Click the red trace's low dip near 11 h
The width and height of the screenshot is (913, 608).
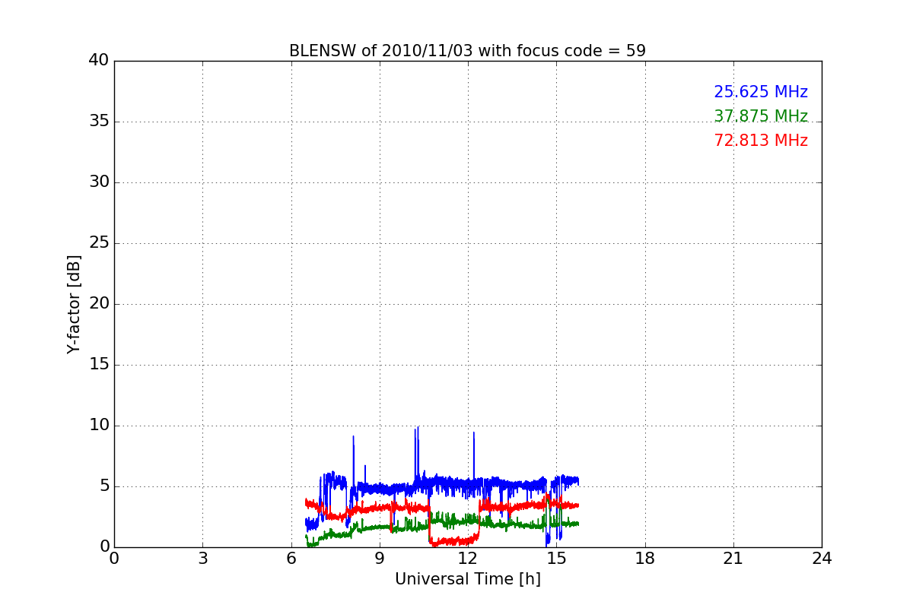tap(454, 540)
